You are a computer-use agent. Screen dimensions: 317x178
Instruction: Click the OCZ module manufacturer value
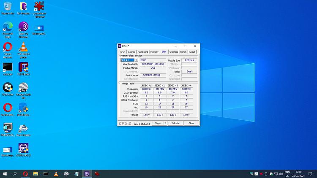pyautogui.click(x=153, y=68)
